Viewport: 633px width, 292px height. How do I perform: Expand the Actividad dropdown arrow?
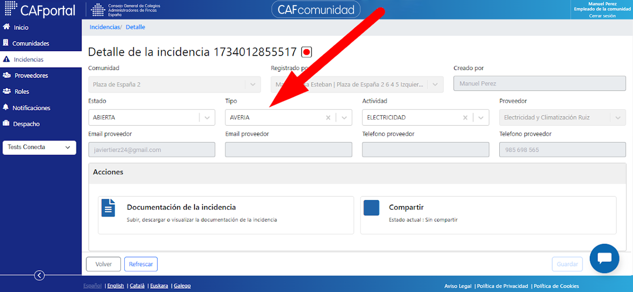481,118
